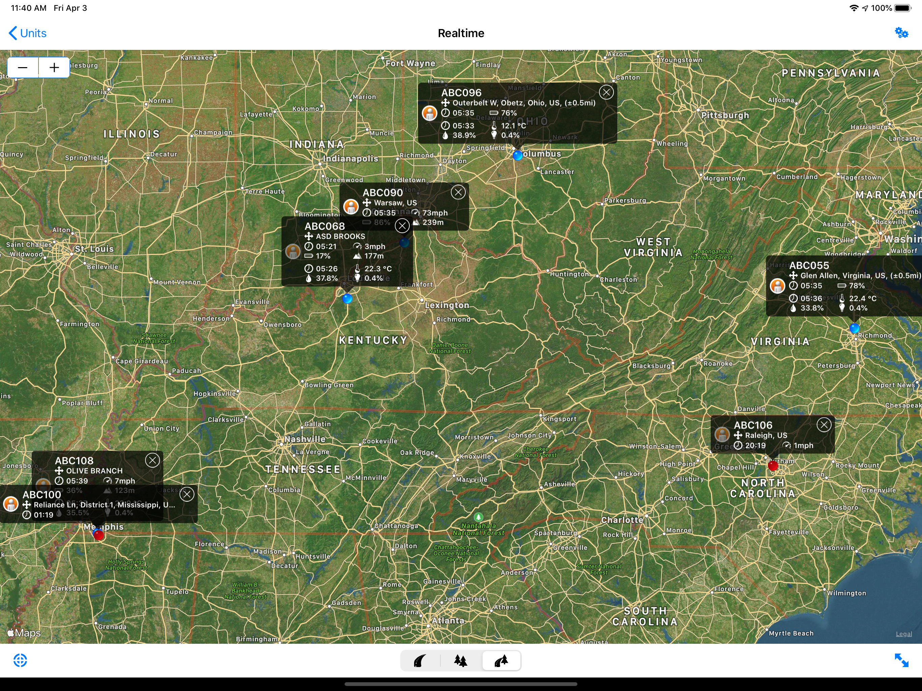
Task: Tap 'Raleigh, US' location text
Action: [766, 436]
